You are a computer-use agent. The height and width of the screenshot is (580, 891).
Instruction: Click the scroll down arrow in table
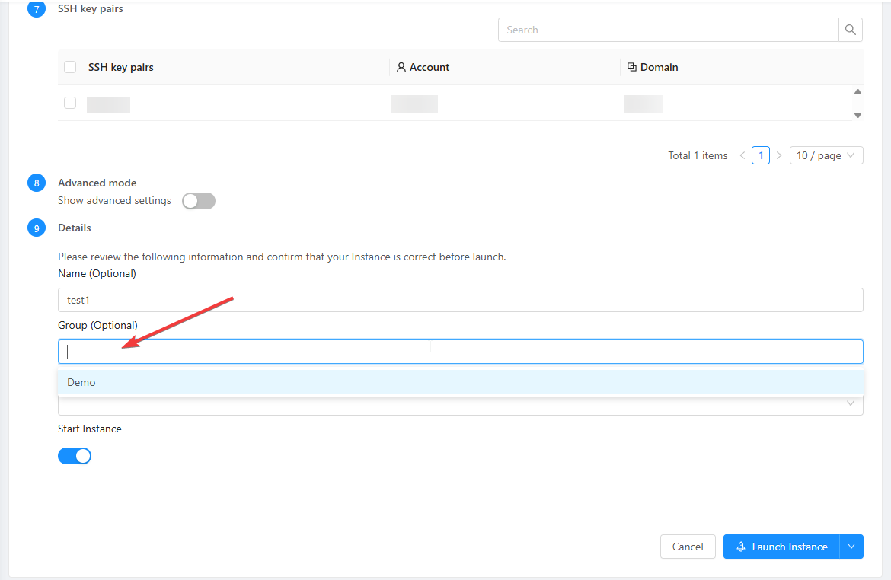857,116
